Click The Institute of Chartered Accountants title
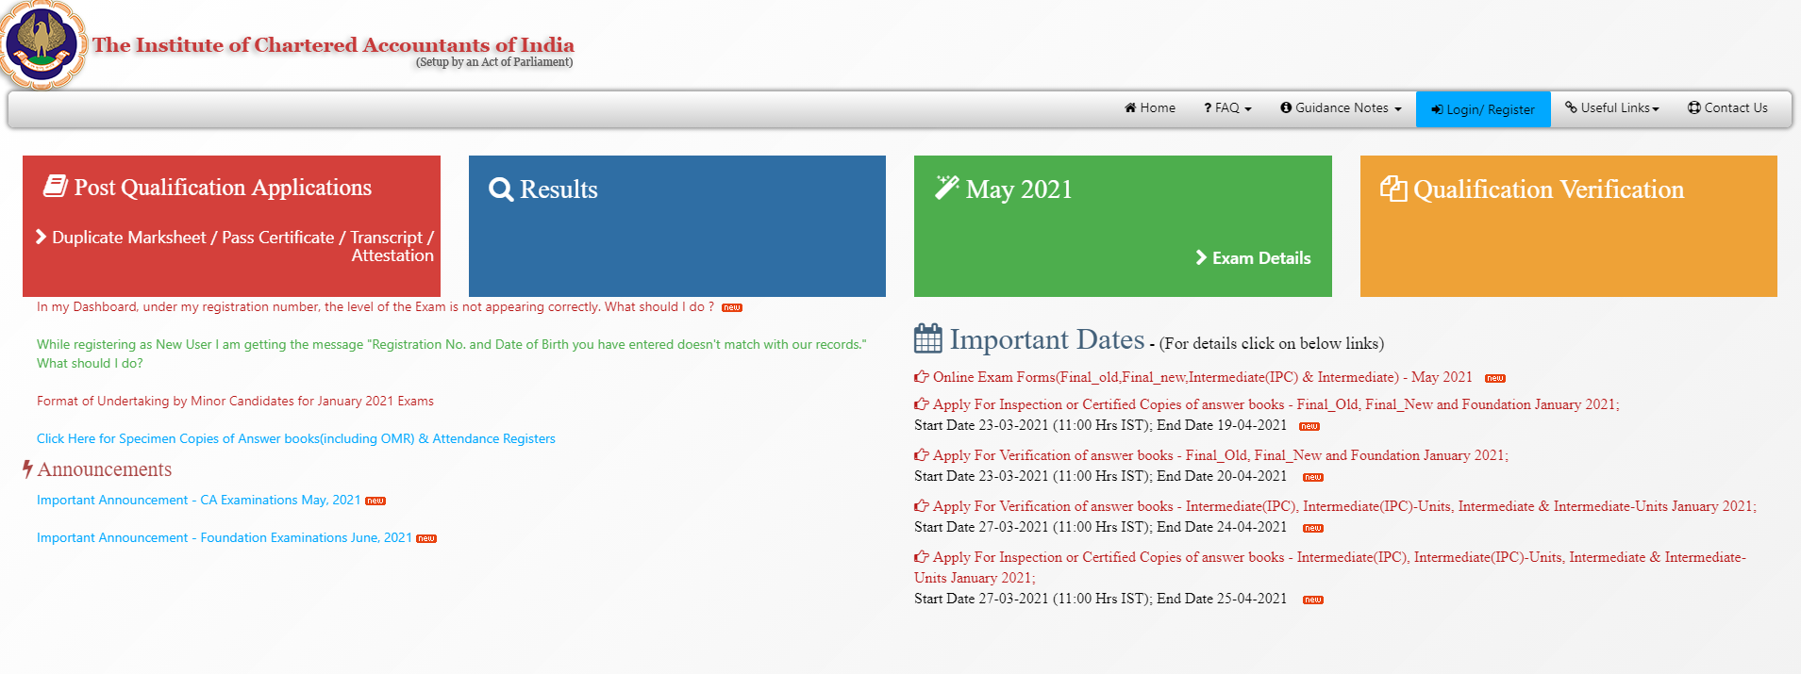 point(333,45)
